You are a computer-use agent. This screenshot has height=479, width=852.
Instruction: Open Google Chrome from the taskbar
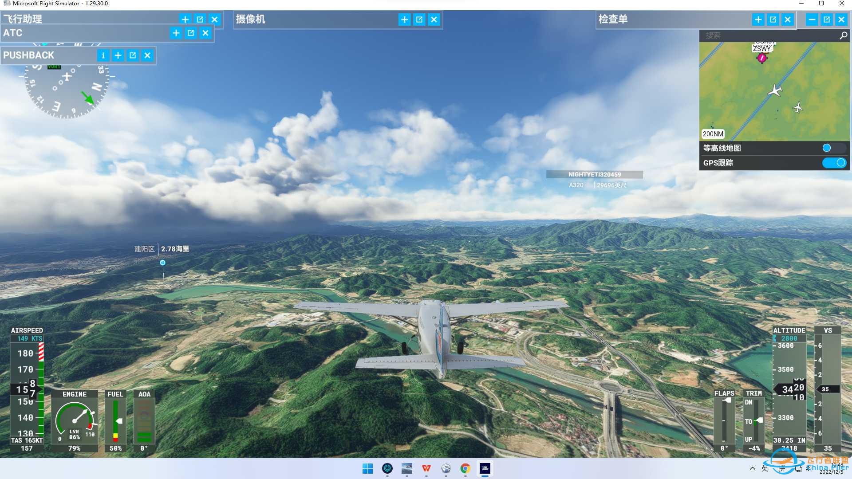pyautogui.click(x=465, y=468)
